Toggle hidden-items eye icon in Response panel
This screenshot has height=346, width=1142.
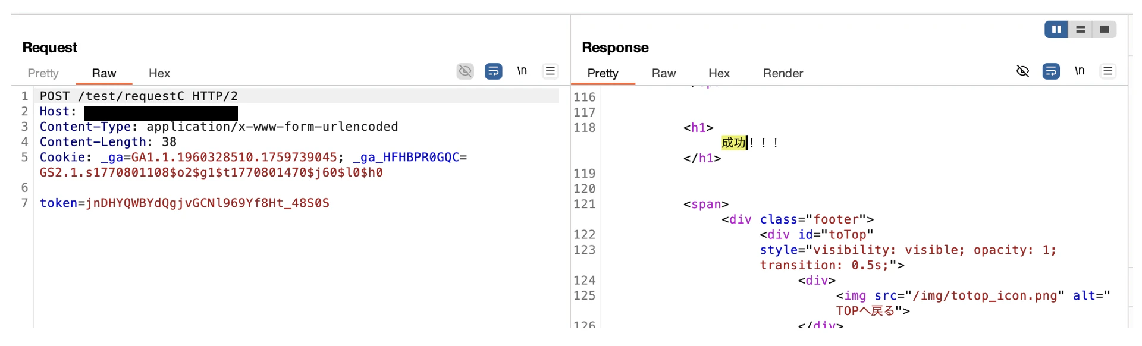pyautogui.click(x=1022, y=71)
